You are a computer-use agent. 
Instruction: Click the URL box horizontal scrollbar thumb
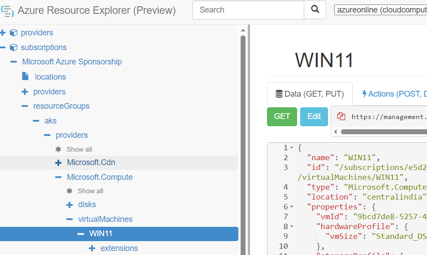coord(384,132)
